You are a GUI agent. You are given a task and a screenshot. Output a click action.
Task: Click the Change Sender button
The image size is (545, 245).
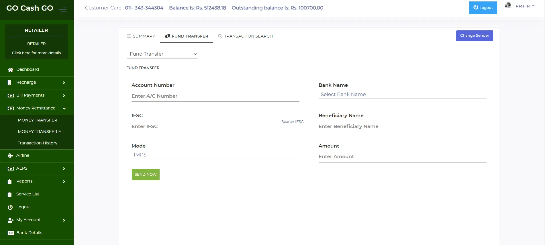(x=474, y=36)
